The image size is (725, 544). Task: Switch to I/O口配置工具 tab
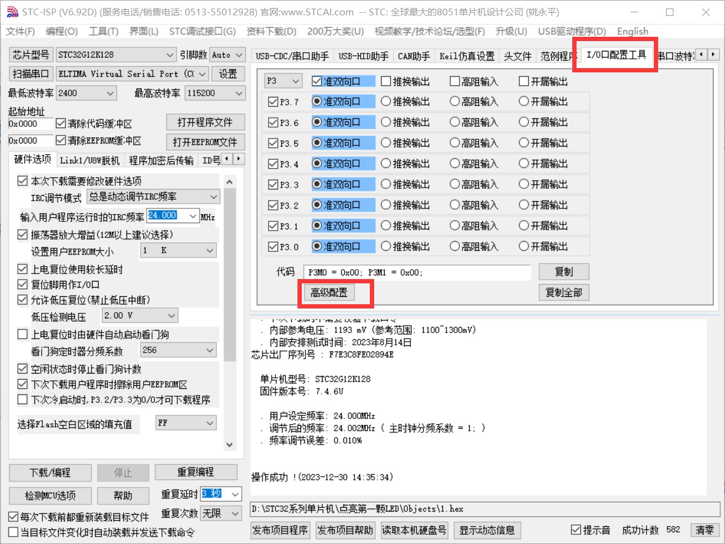(616, 55)
